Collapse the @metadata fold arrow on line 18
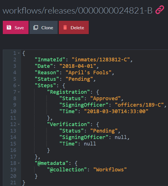Image resolution: width=168 pixels, height=186 pixels. 19,163
